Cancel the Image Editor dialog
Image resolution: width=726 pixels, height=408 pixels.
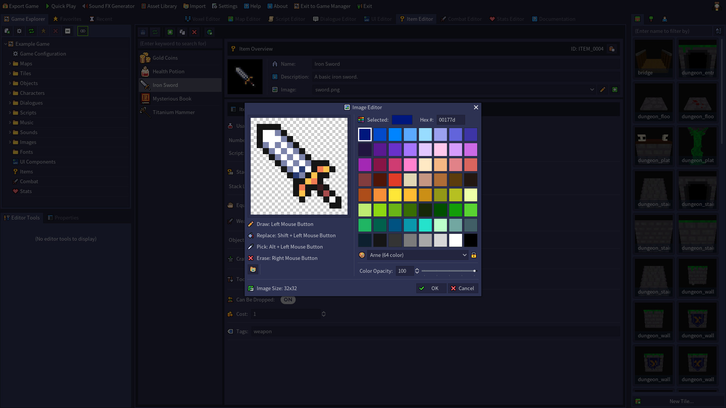tap(463, 288)
